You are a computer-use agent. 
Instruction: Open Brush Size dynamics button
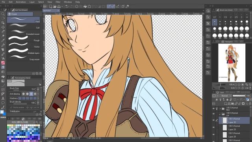pos(38,89)
